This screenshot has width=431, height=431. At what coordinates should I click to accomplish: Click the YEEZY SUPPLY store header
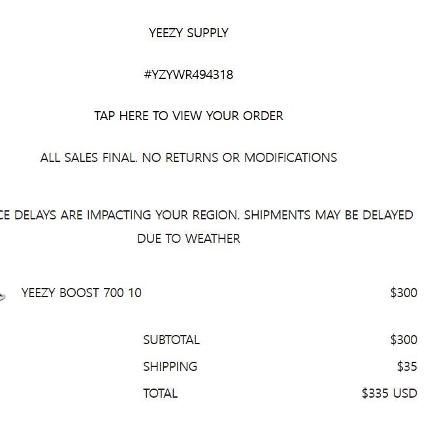(x=189, y=33)
